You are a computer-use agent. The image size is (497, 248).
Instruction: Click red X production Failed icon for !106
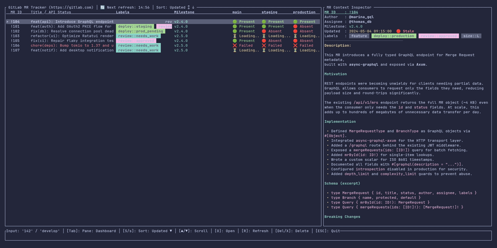(x=295, y=45)
